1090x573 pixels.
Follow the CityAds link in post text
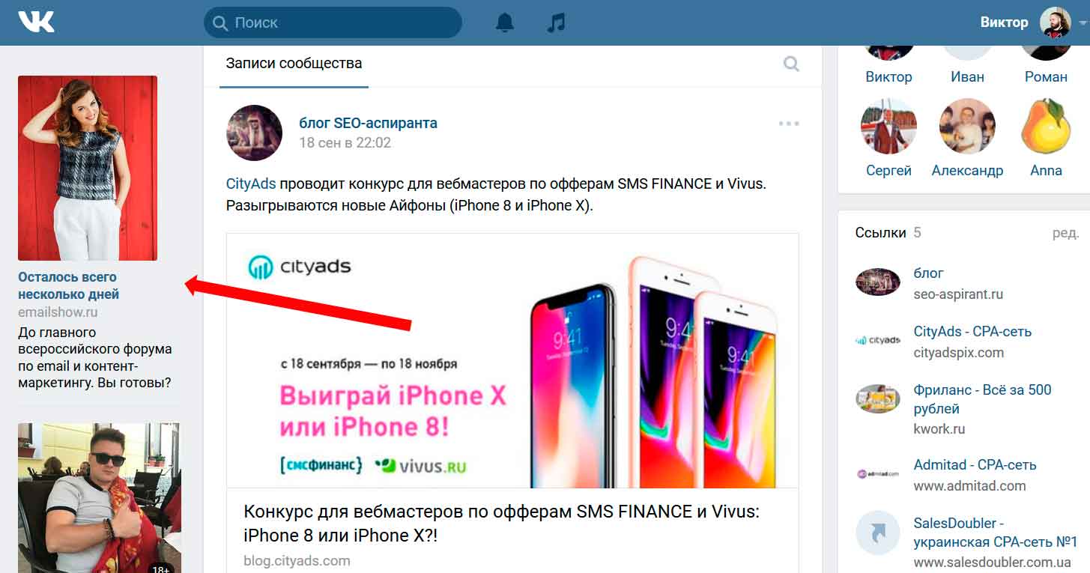coord(251,184)
